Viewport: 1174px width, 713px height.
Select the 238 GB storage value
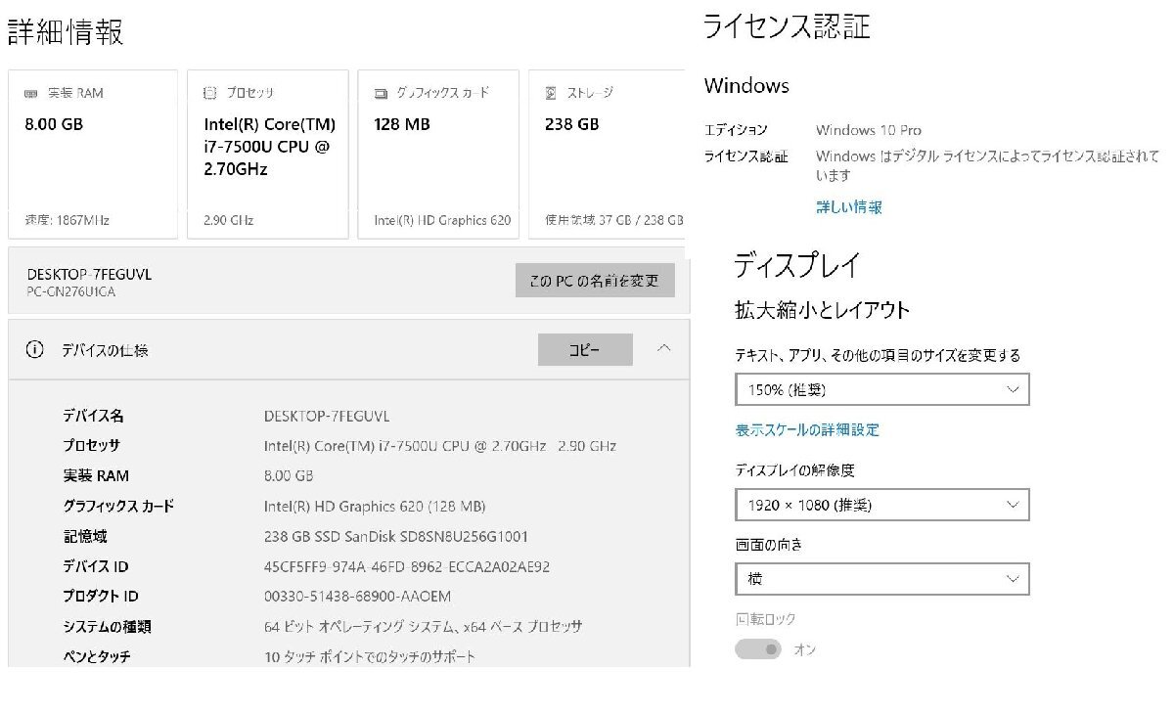point(571,124)
